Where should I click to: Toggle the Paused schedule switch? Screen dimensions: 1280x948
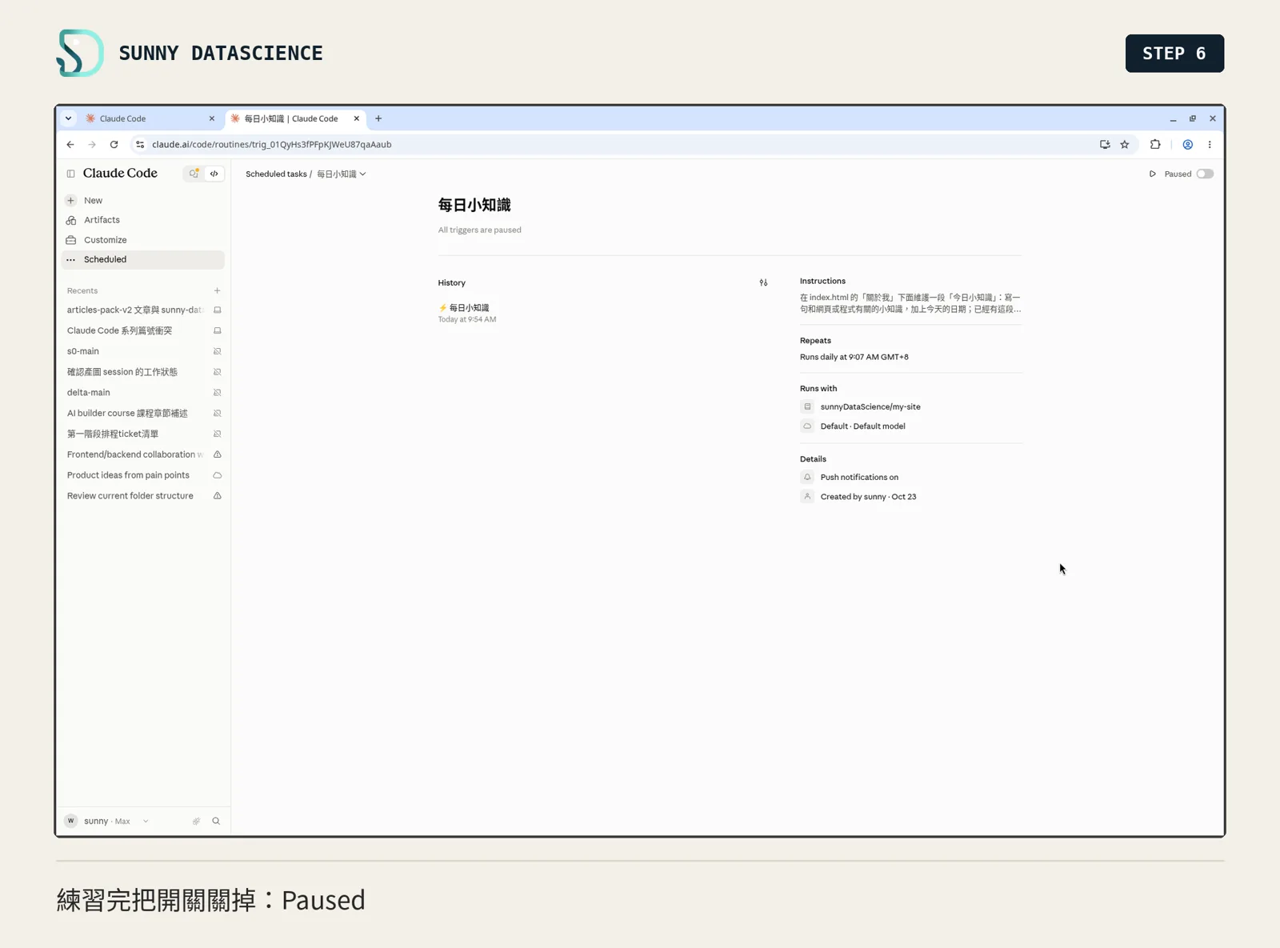[1205, 174]
